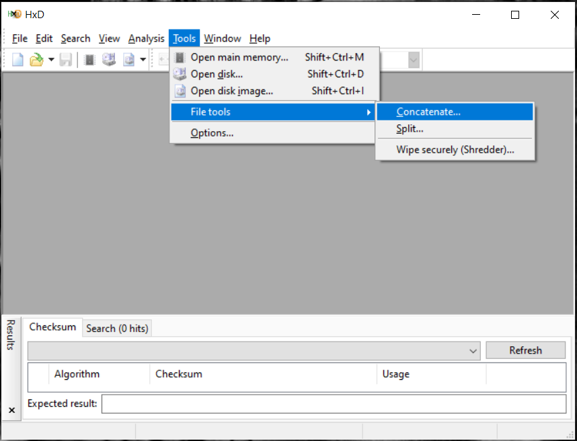The width and height of the screenshot is (577, 441).
Task: Click the Open disk image toolbar icon
Action: pos(129,59)
